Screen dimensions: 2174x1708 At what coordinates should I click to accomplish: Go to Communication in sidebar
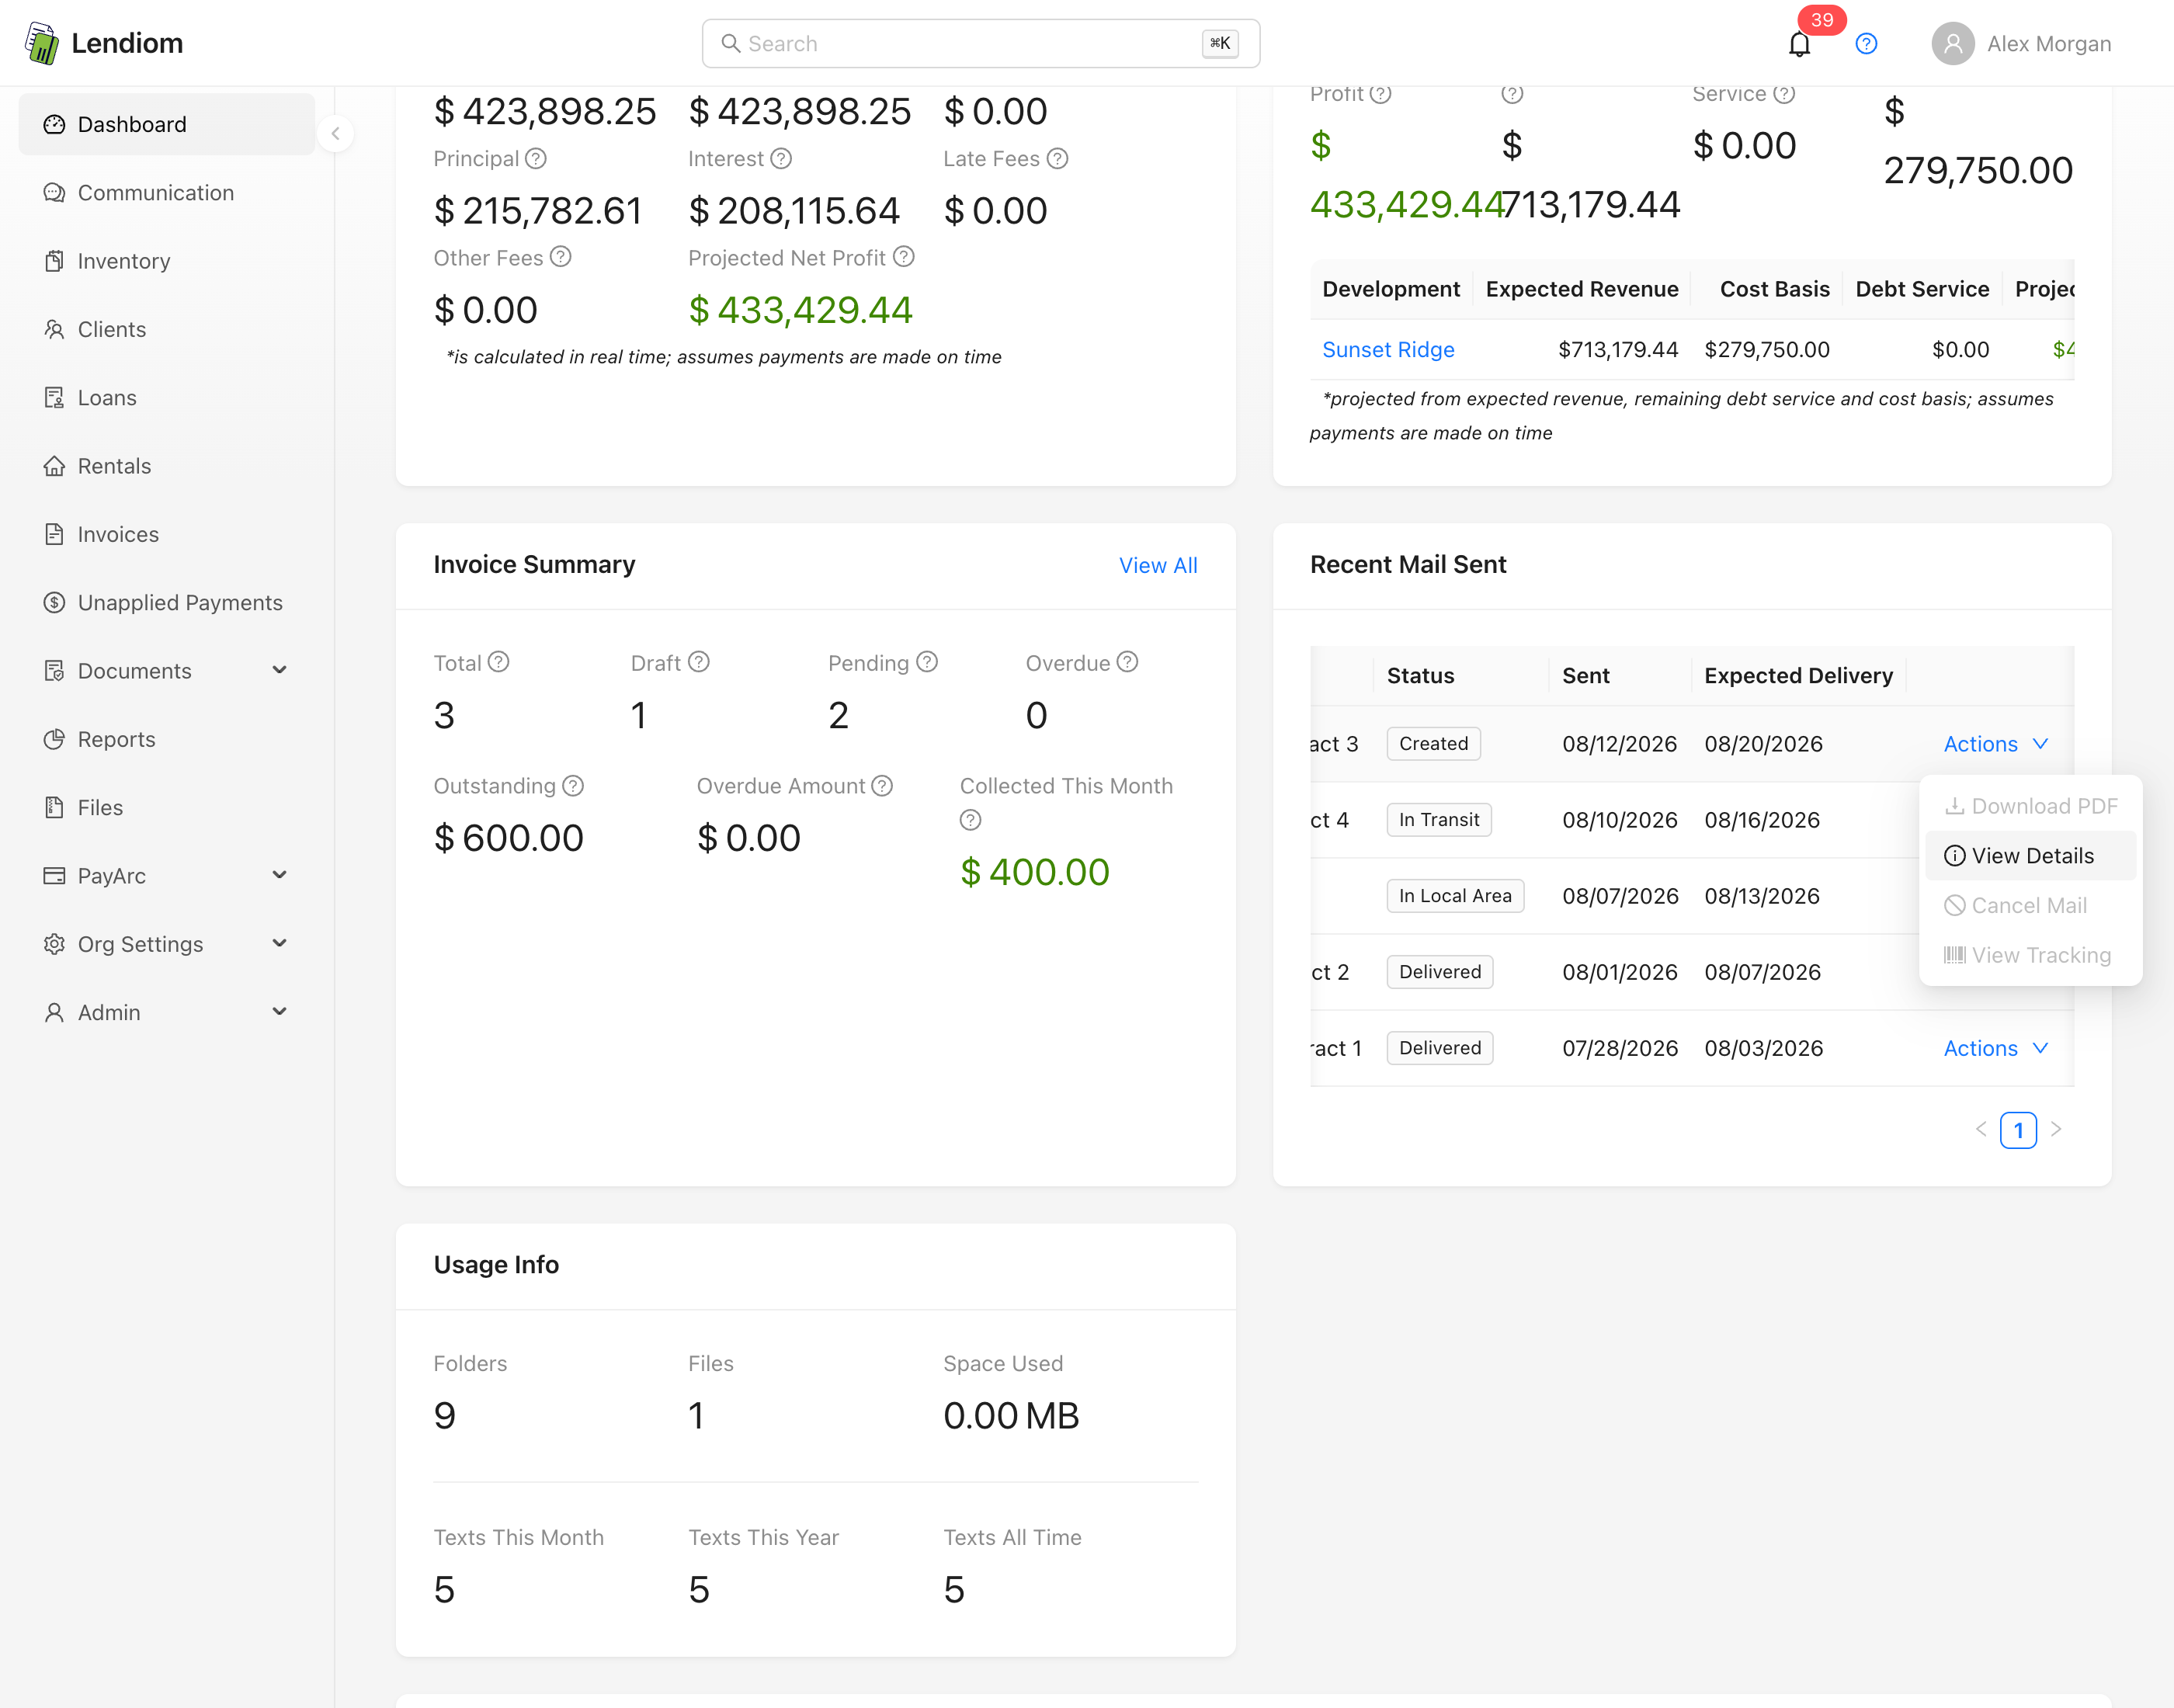pos(167,193)
